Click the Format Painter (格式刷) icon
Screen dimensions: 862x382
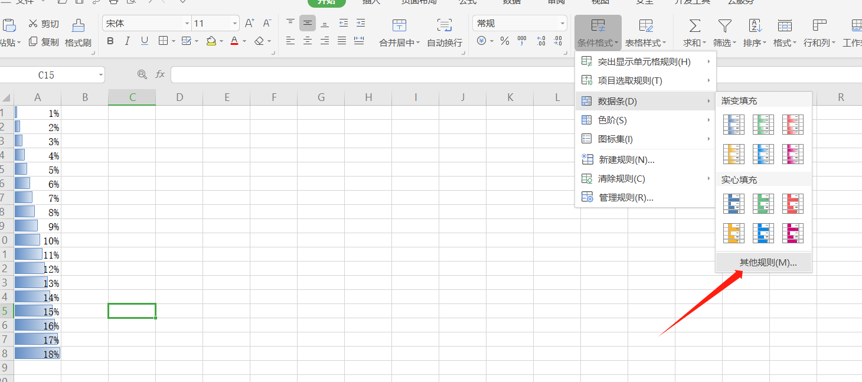pos(78,25)
